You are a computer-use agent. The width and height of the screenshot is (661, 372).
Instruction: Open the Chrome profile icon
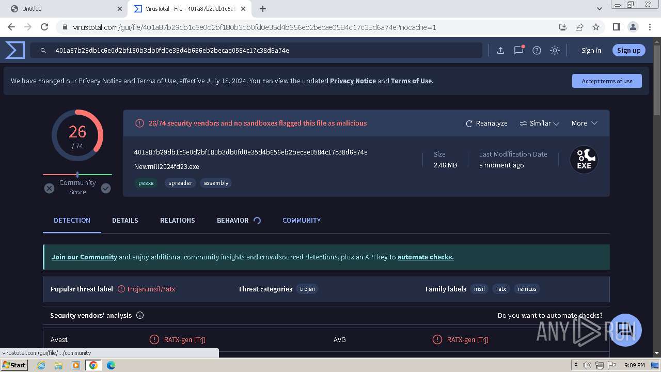click(x=633, y=27)
